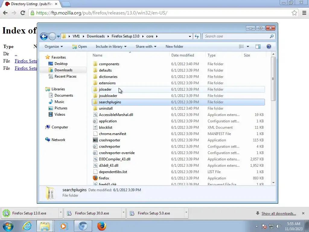Image resolution: width=309 pixels, height=232 pixels.
Task: Click Open in the Explorer toolbar
Action: click(x=79, y=47)
